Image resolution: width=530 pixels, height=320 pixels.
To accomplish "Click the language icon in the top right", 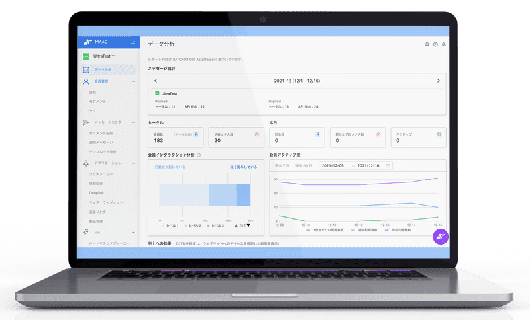I will [x=444, y=44].
